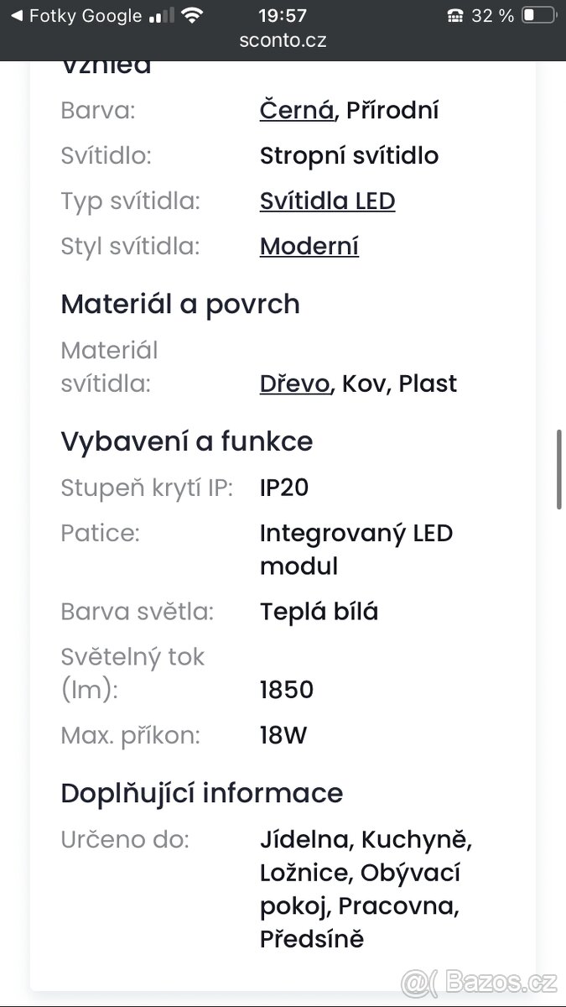Tap the clock showing 19:57
This screenshot has height=1007, width=566.
pos(283,14)
